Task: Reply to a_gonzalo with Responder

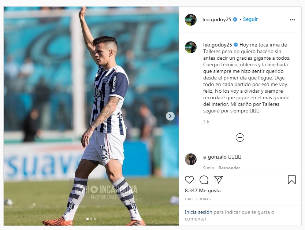Action: click(x=229, y=168)
